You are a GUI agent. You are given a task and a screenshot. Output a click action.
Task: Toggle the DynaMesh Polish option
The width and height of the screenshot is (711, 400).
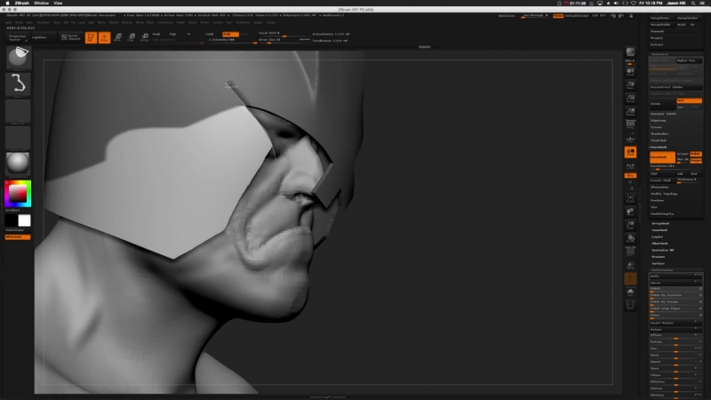(695, 154)
